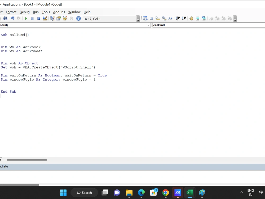Expand Standard toolbar options arrow
Viewport: 265px width, 199px height.
138,19
